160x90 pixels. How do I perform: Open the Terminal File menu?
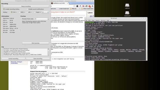tap(86, 20)
